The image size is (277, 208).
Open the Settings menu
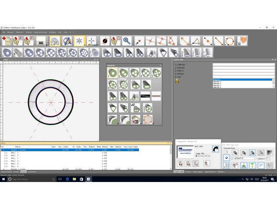[x=29, y=32]
